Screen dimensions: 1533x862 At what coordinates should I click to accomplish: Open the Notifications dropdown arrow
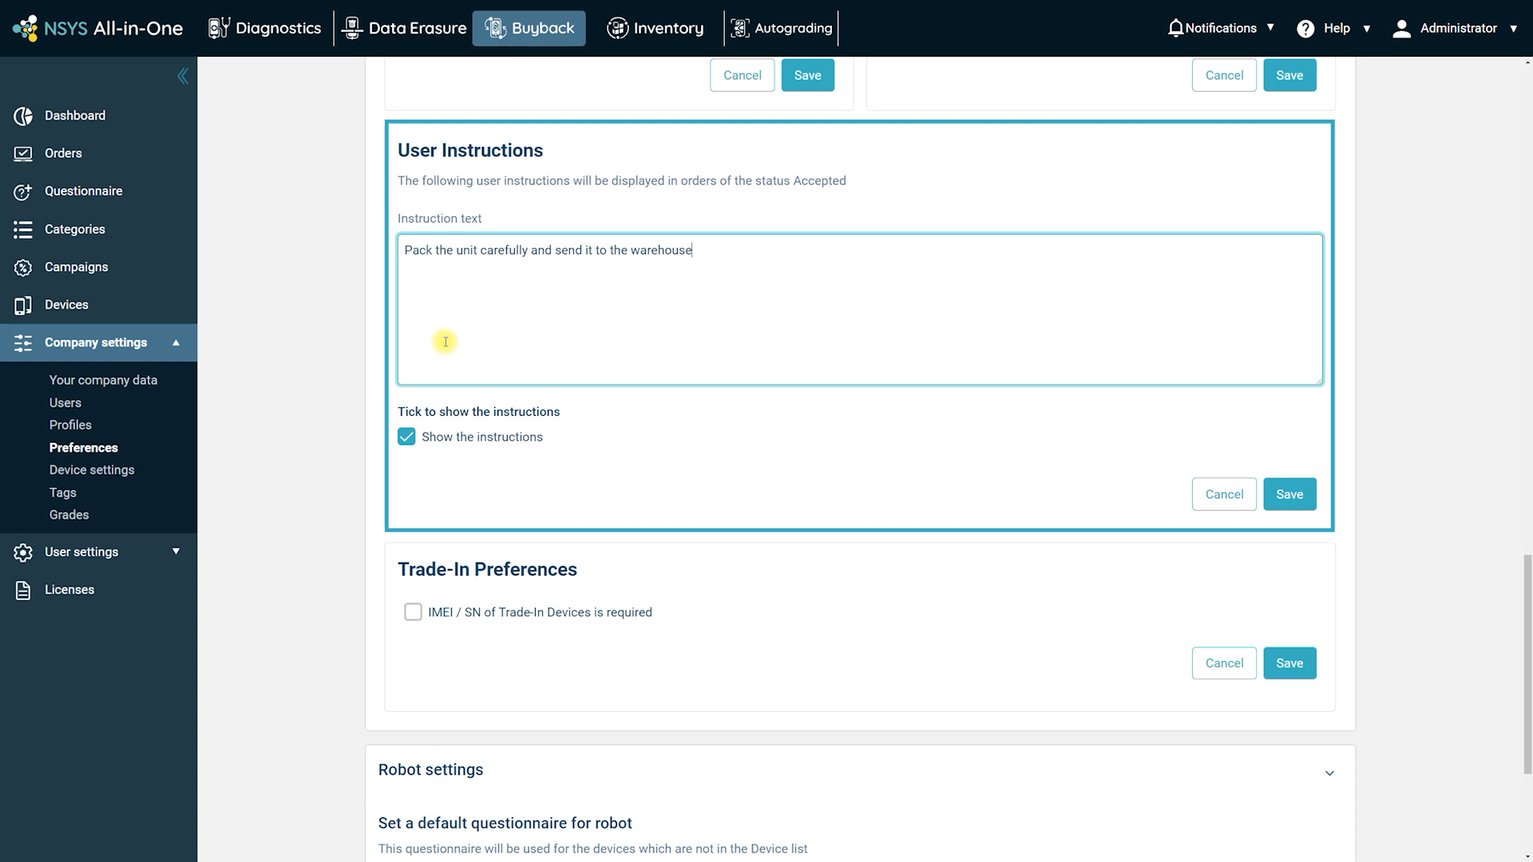(x=1270, y=27)
